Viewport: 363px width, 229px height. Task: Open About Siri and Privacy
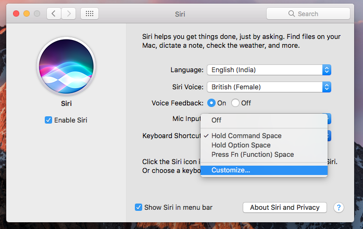[x=285, y=207]
